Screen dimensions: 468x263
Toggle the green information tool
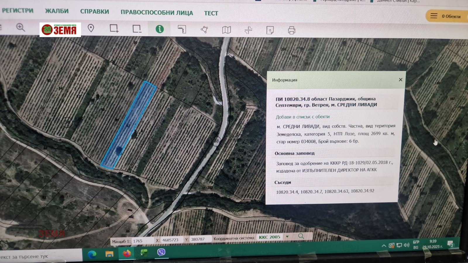159,29
